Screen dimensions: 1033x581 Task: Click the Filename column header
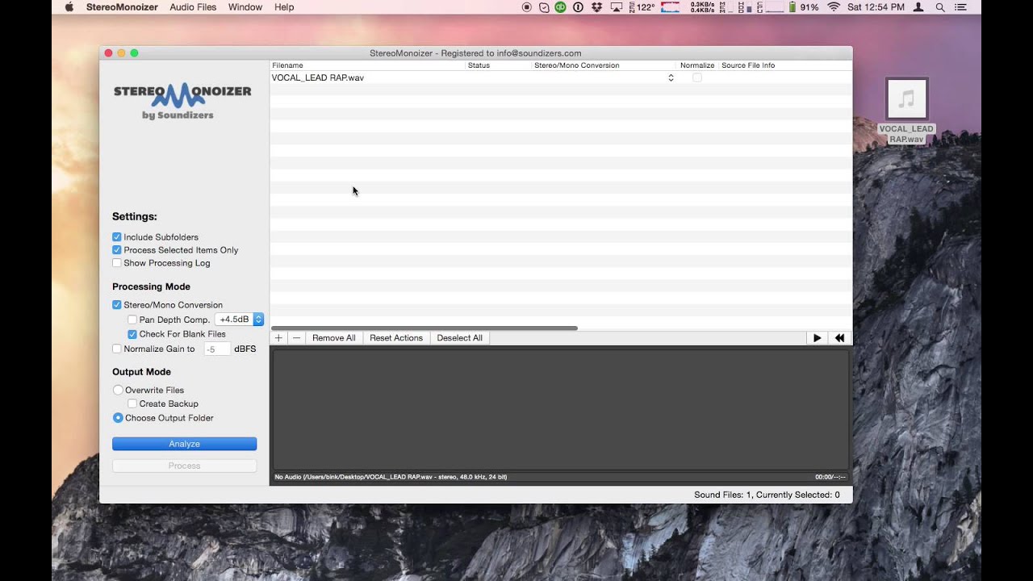[x=368, y=65]
